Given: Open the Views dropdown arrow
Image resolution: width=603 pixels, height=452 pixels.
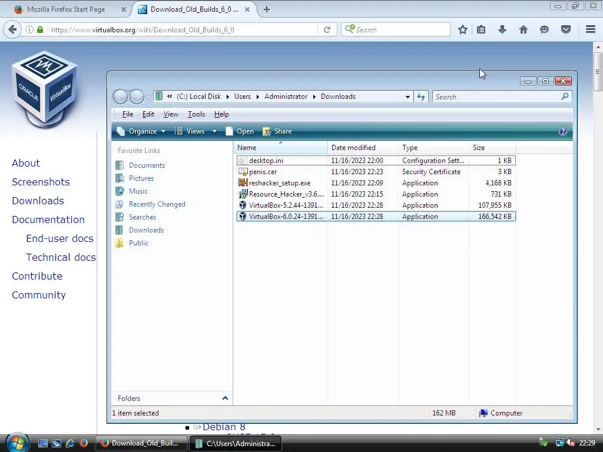Looking at the screenshot, I should point(214,131).
